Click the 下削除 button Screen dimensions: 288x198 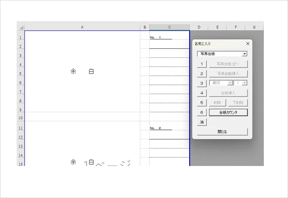pos(238,103)
